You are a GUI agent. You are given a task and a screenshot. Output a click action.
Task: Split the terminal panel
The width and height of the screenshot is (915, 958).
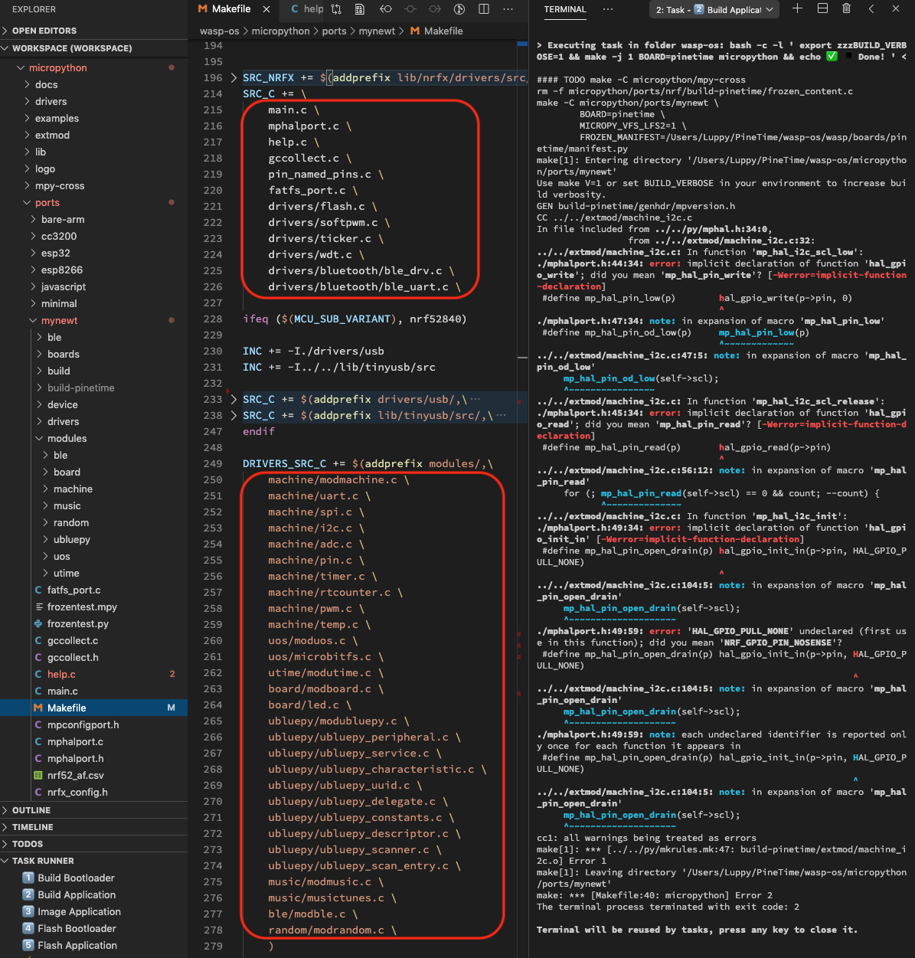(x=822, y=9)
